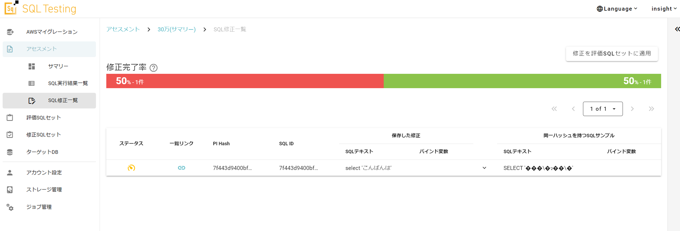The width and height of the screenshot is (680, 231).
Task: Click the PI Hash value 7f443d9400bf...
Action: pos(232,168)
